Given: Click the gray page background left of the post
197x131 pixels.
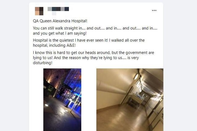Looking at the screenshot, I should [x=14, y=65].
